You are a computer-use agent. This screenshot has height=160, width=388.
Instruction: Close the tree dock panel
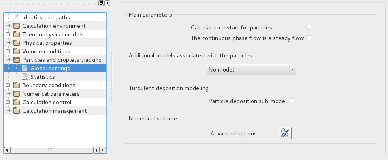point(107,3)
